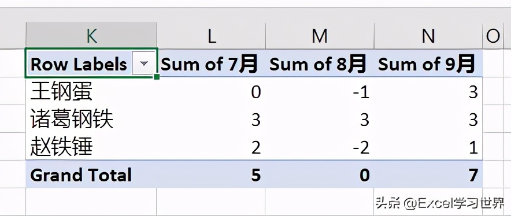Click the Row Labels cell
The height and width of the screenshot is (216, 511).
coord(91,63)
